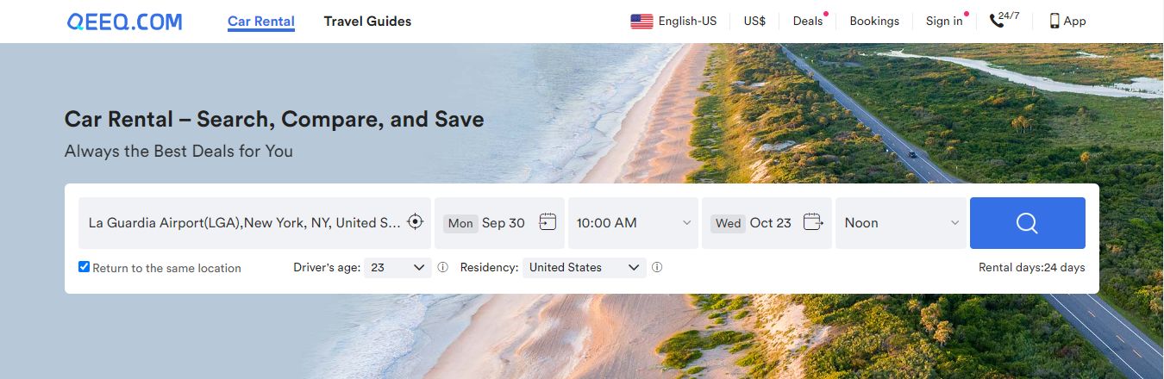Click the US flag language icon

pyautogui.click(x=641, y=22)
